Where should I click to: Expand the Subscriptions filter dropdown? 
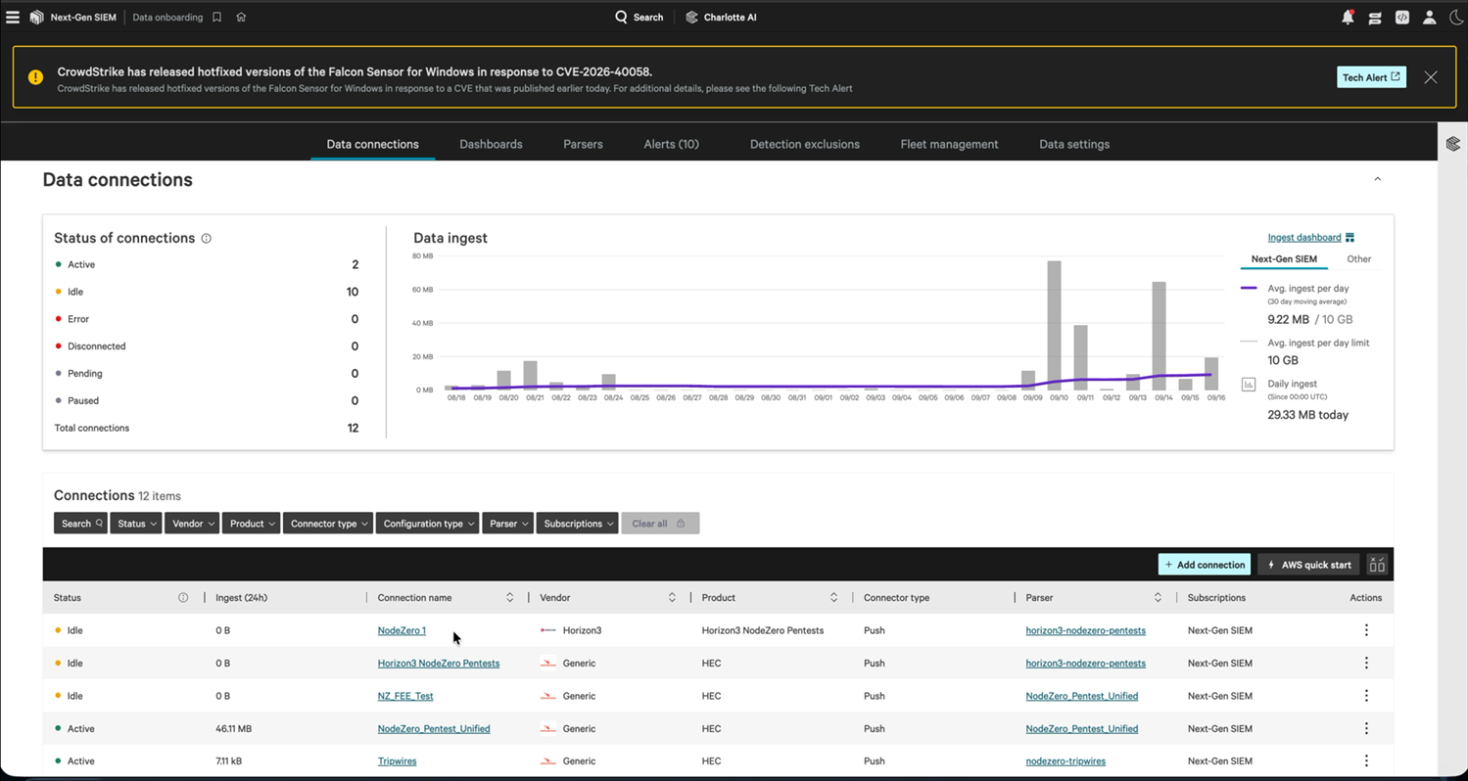click(577, 524)
